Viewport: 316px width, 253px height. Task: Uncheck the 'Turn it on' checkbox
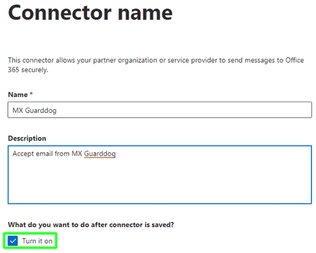pyautogui.click(x=13, y=241)
